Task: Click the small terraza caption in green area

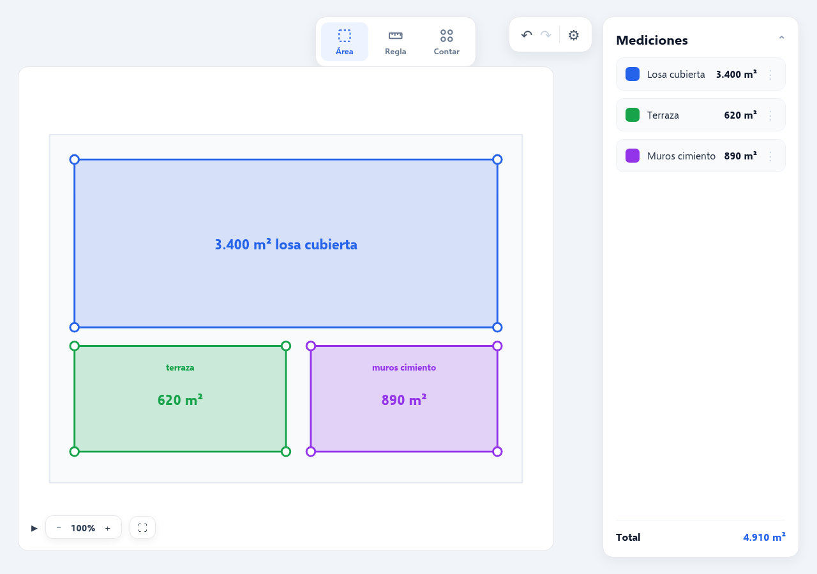Action: [180, 367]
